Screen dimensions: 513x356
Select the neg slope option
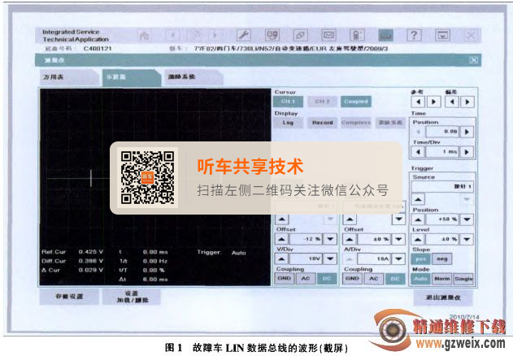point(442,259)
